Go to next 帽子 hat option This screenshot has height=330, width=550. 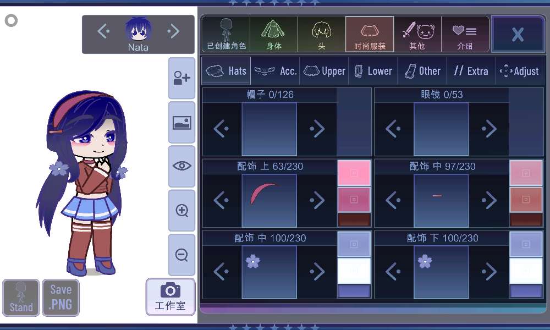coord(317,129)
